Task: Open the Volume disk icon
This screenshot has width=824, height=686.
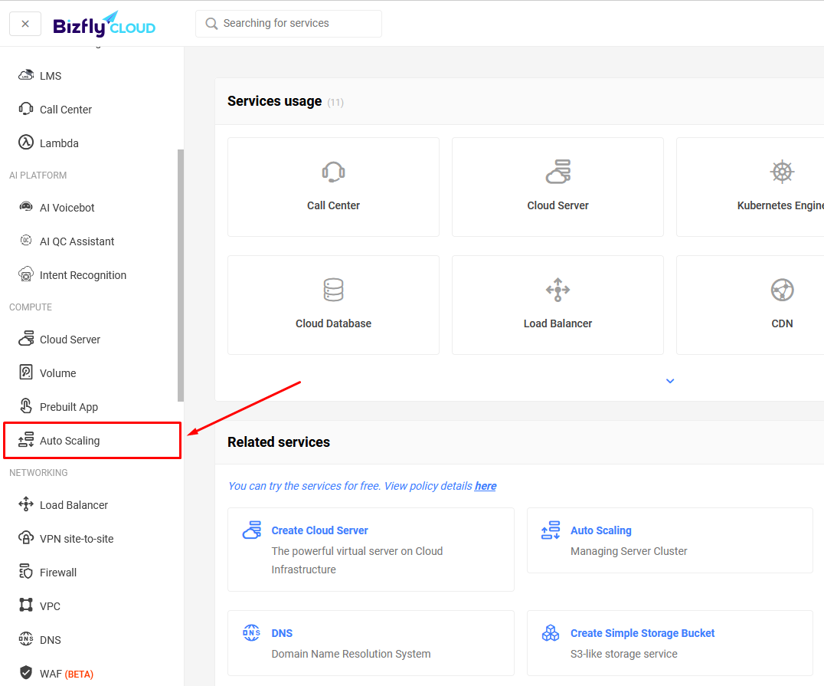Action: pyautogui.click(x=26, y=372)
